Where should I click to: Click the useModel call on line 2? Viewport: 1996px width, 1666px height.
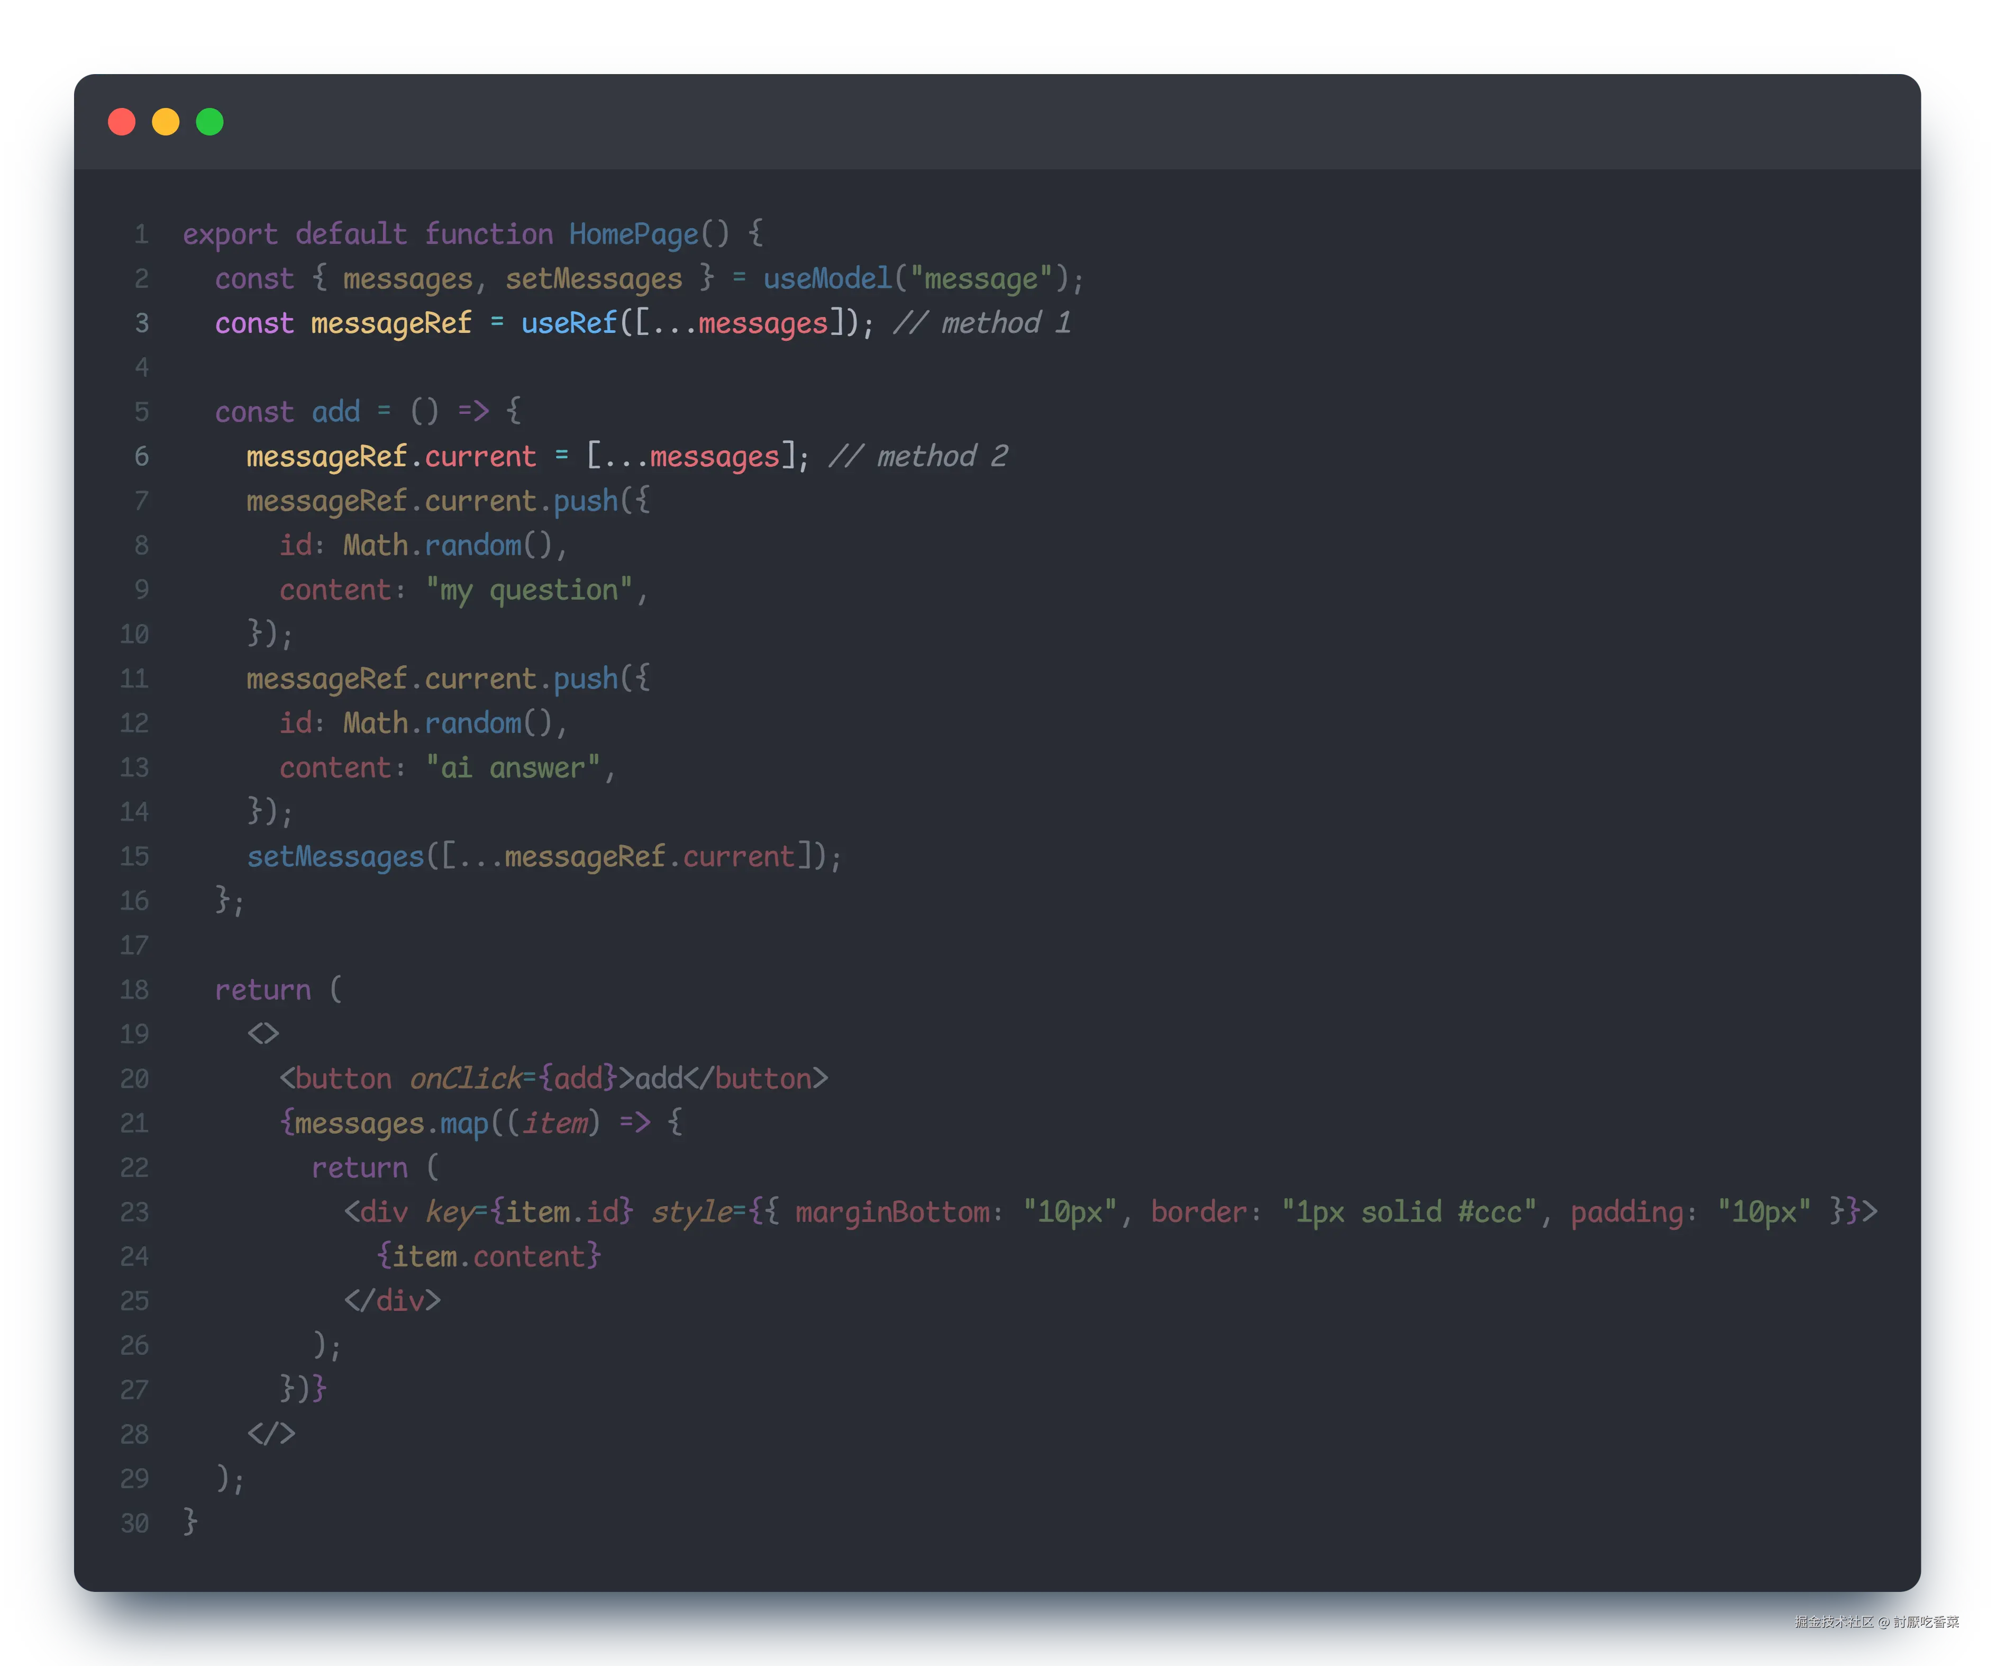pyautogui.click(x=827, y=278)
